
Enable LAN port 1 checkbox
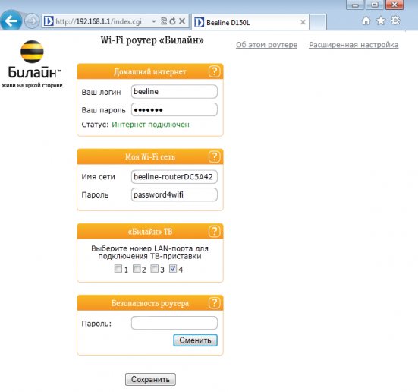pos(118,268)
